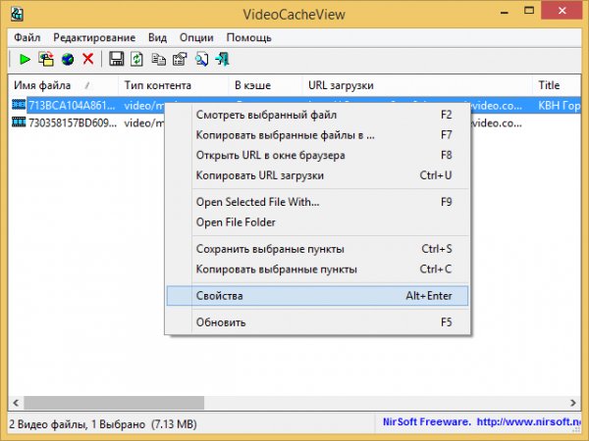589x441 pixels.
Task: Sort by URL загрузки column header
Action: point(417,85)
